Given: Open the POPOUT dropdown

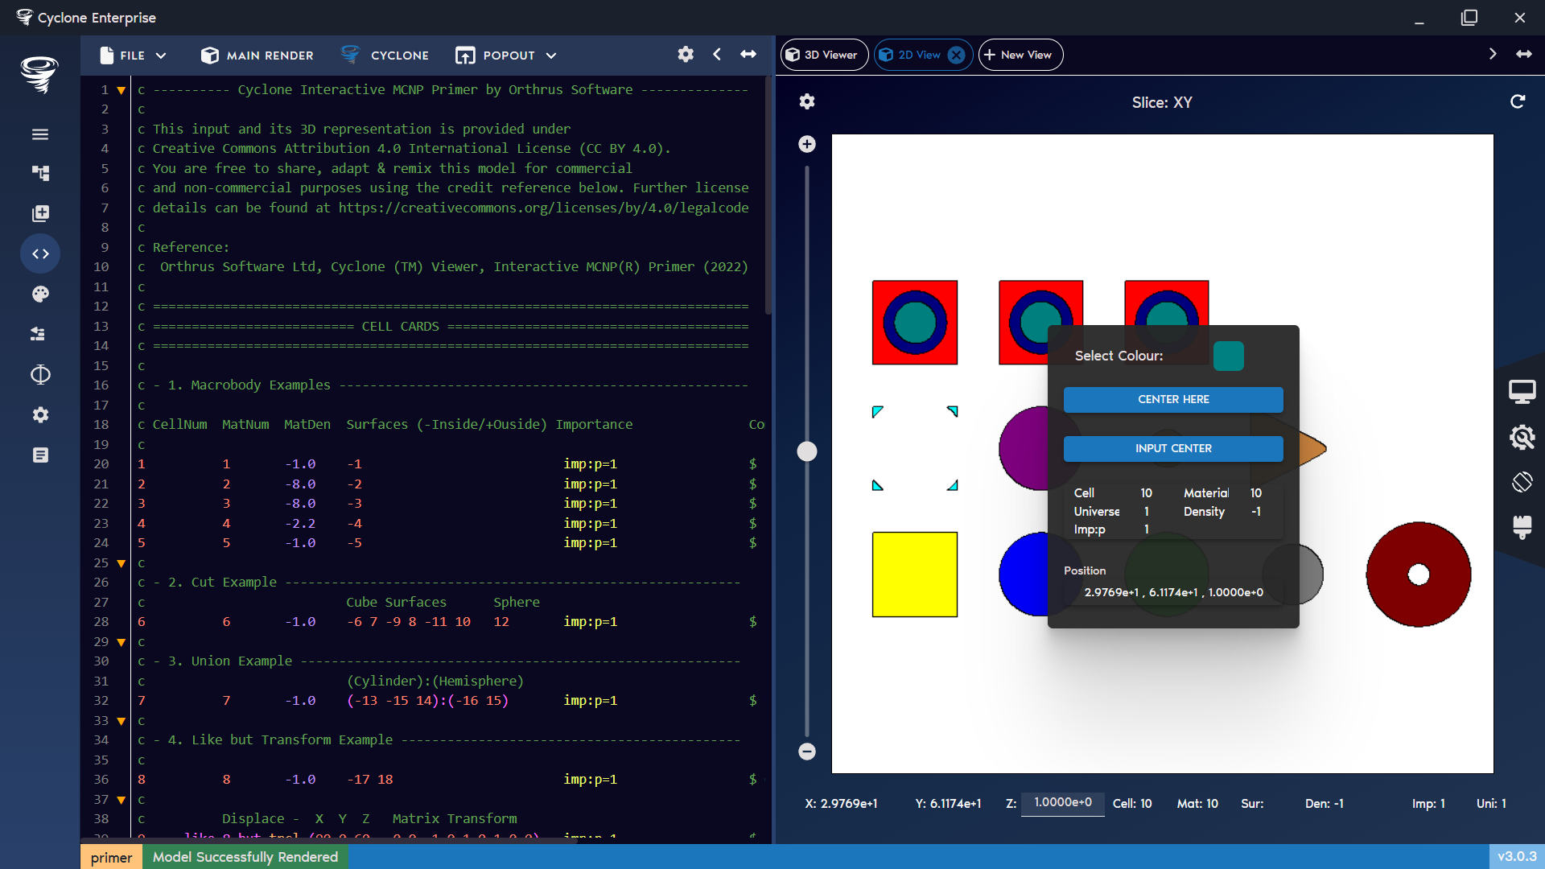Looking at the screenshot, I should [x=505, y=55].
